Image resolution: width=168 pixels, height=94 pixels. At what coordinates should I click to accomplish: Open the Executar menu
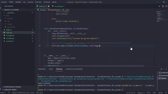coord(38,2)
